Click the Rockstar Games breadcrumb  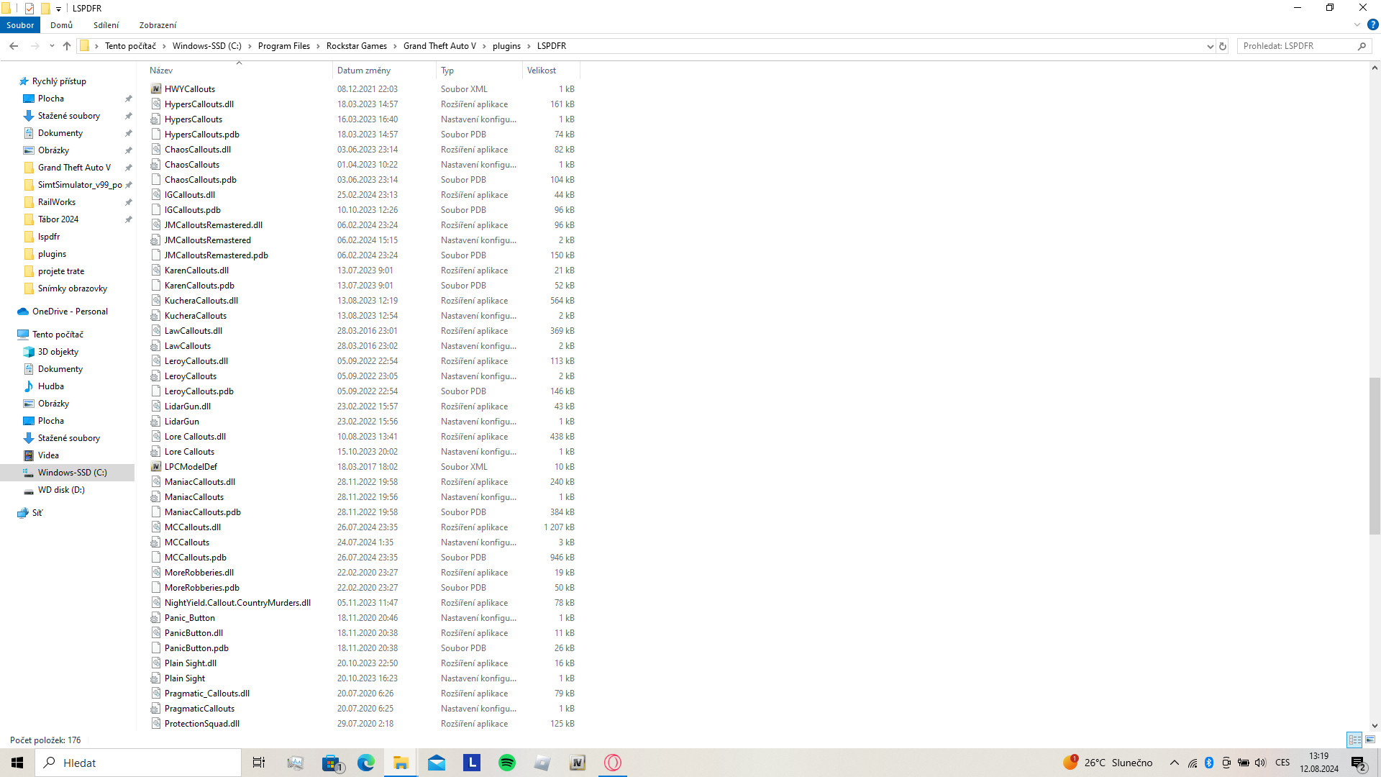coord(356,46)
